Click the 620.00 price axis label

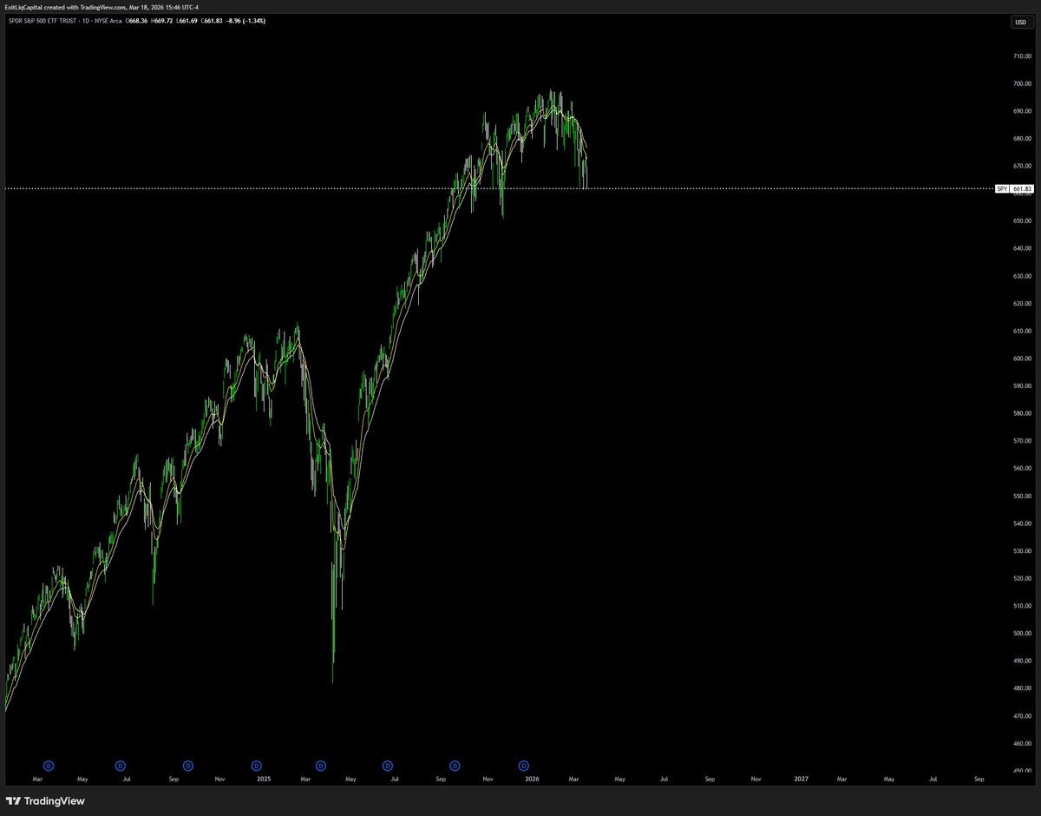click(x=1021, y=304)
